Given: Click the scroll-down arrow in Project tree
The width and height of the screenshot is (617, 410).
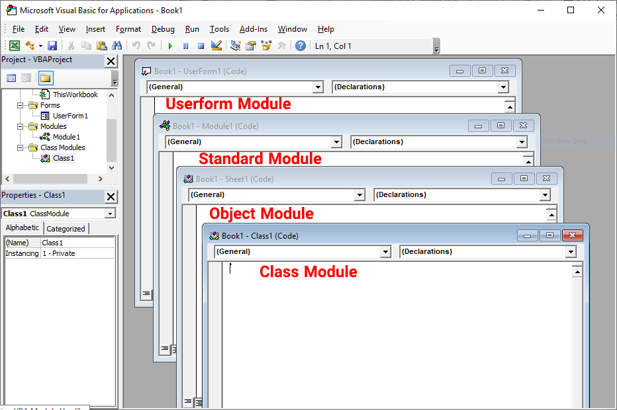Looking at the screenshot, I should click(112, 168).
